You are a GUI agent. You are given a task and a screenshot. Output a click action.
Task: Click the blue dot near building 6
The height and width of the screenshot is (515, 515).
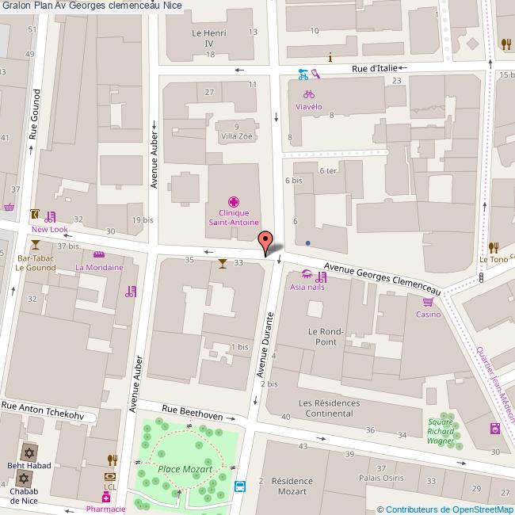coord(307,243)
